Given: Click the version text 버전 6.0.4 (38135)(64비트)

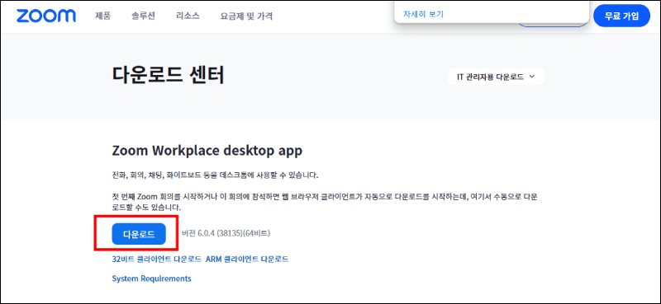Looking at the screenshot, I should click(226, 234).
